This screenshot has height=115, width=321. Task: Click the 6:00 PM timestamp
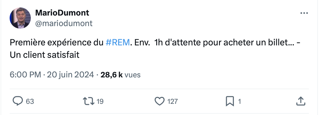[x=26, y=75]
